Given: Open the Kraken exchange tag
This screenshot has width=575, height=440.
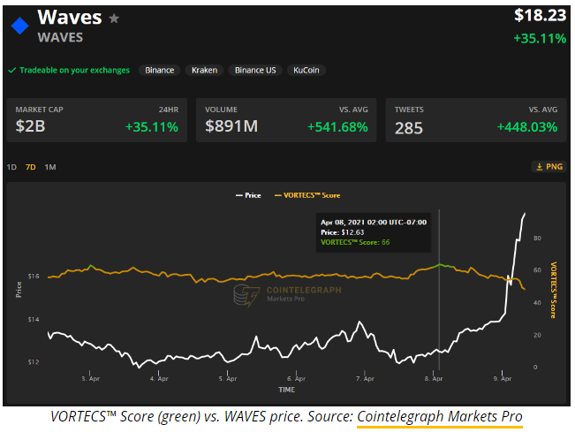Looking at the screenshot, I should [204, 70].
